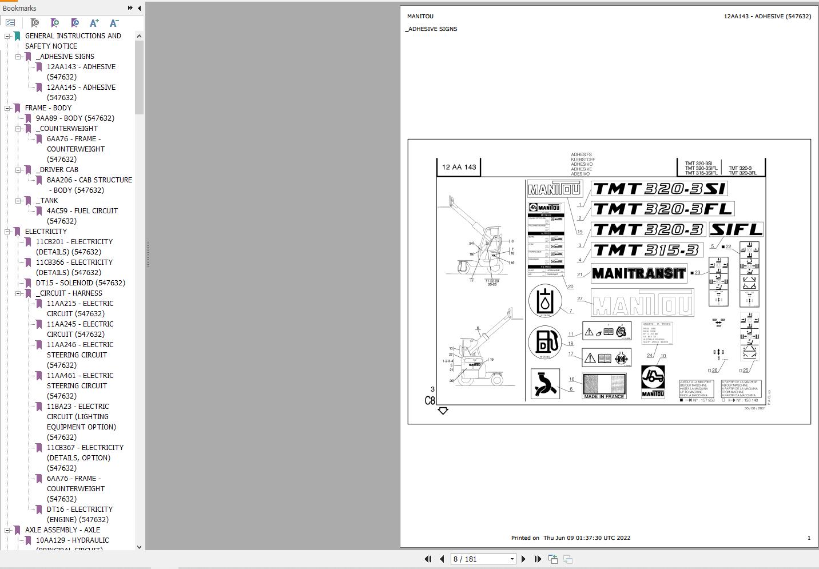
Task: Open the bookmark options menu icon
Action: tap(10, 23)
